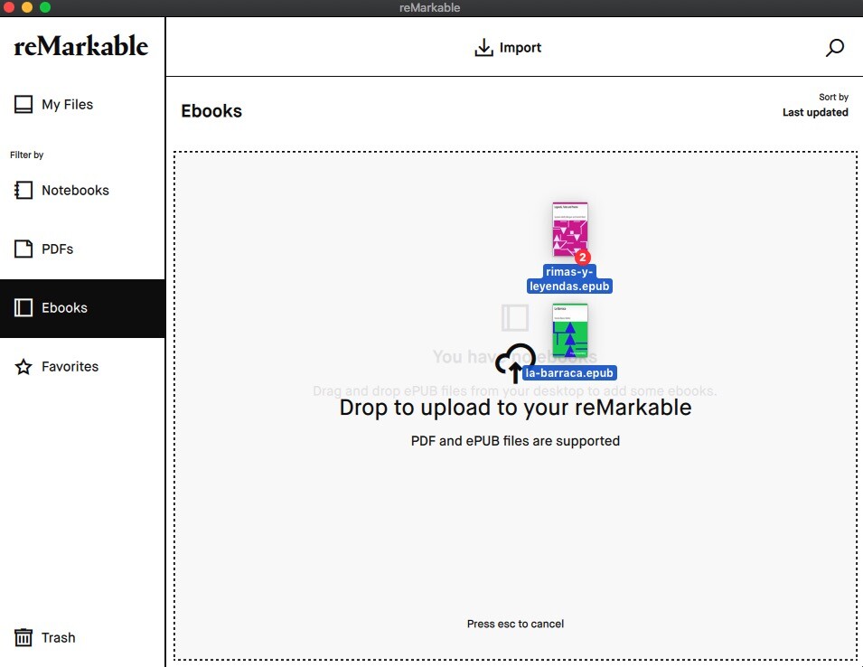
Task: Click the Sort by control
Action: click(832, 96)
